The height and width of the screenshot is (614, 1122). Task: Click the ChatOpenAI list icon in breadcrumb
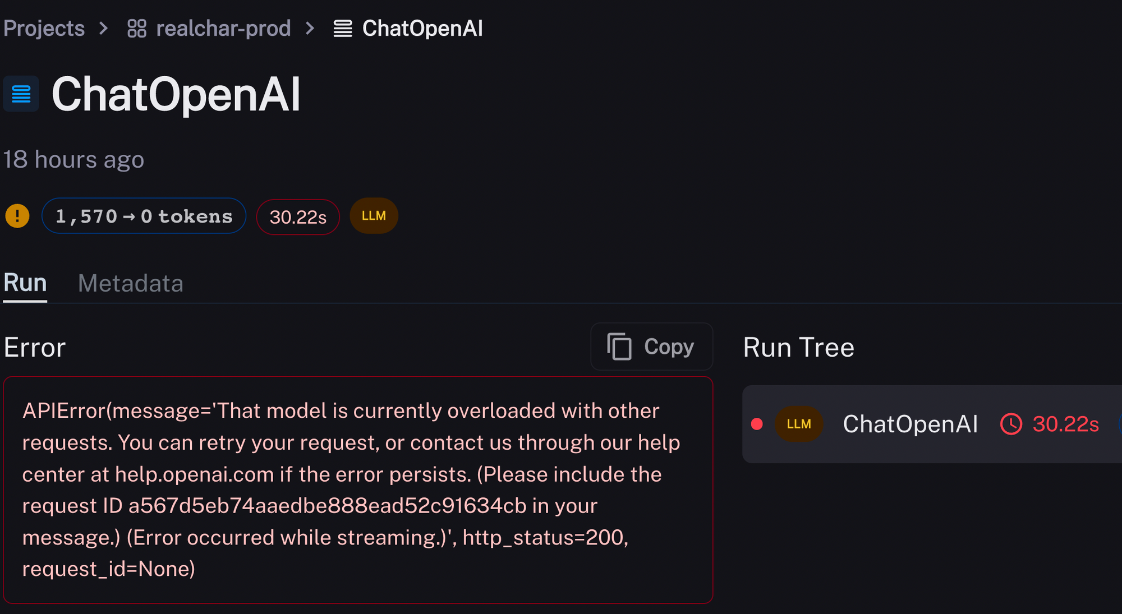[343, 29]
